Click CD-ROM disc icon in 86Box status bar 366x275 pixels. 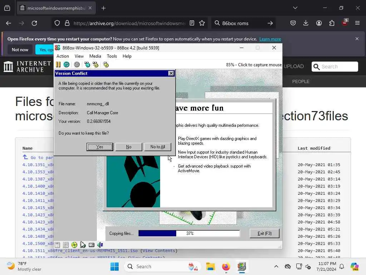74,245
